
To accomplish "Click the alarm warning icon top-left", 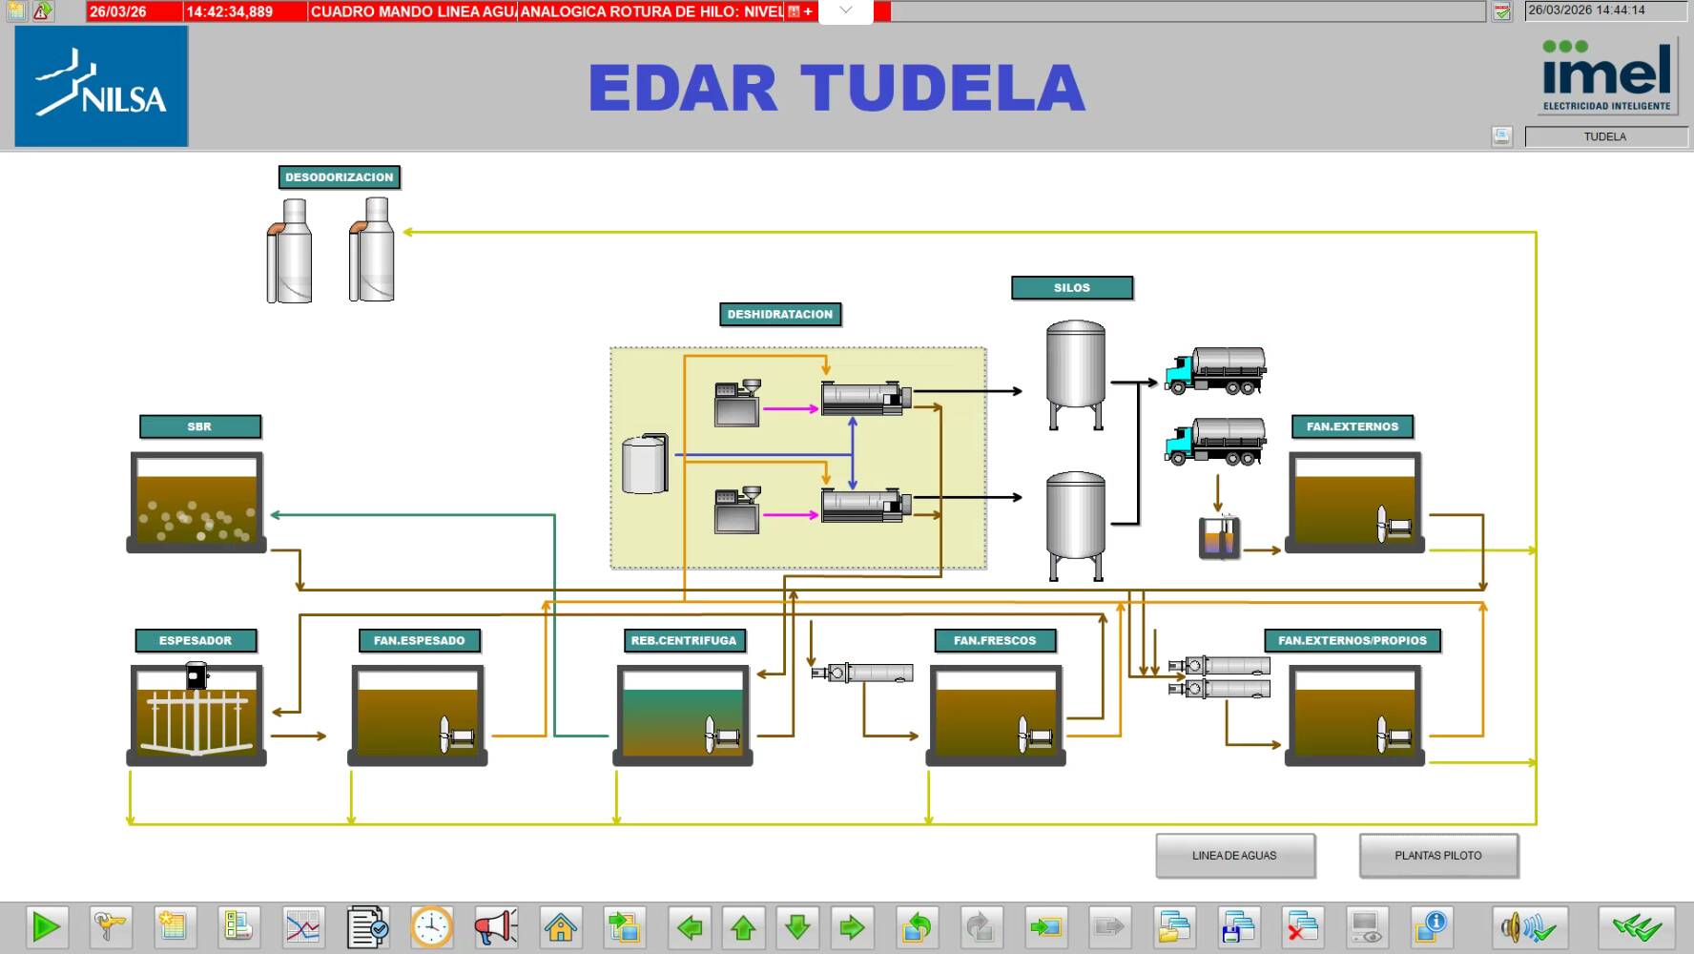I will pyautogui.click(x=43, y=11).
